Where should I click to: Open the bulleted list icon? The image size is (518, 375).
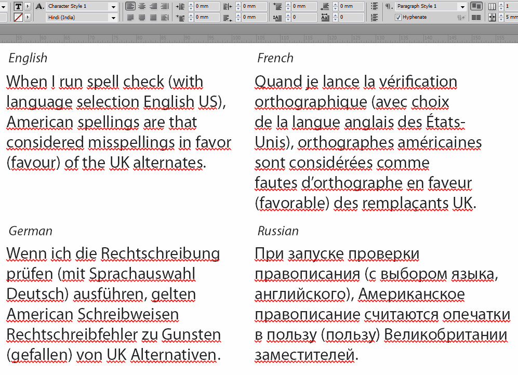pos(375,6)
